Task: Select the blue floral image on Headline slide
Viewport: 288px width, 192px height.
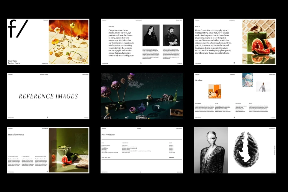Action: [247, 80]
